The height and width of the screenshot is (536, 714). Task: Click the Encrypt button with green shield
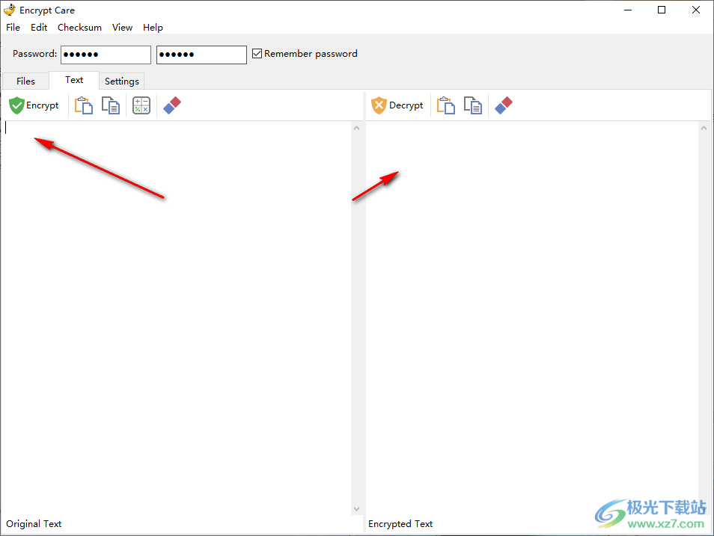(x=34, y=105)
